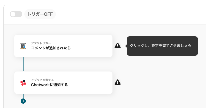
Task: Toggle the trigger ON/OFF switch
Action: coord(16,14)
